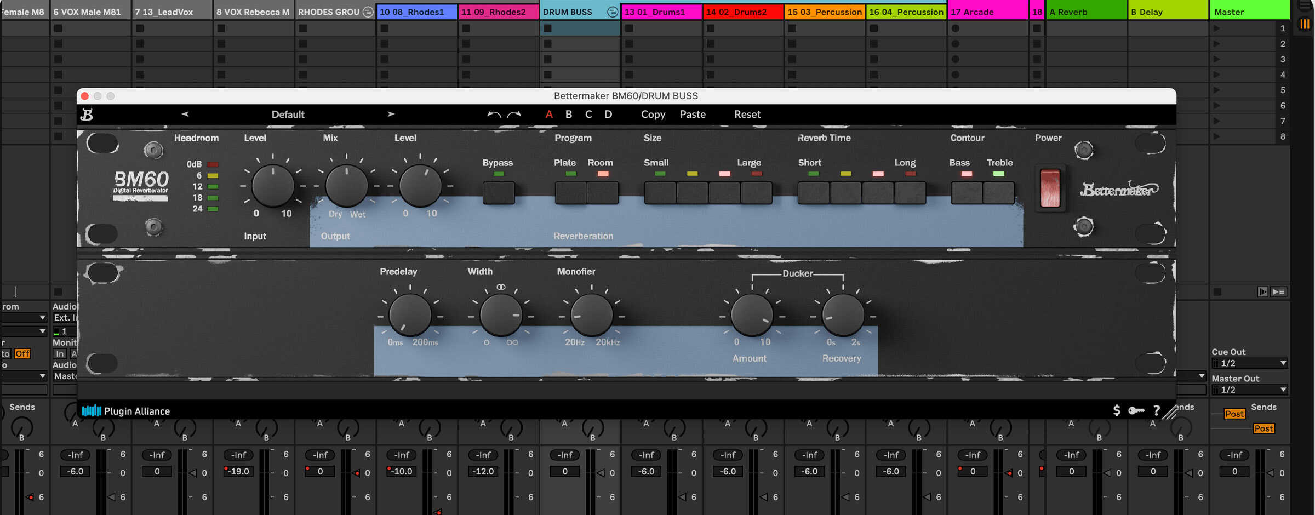This screenshot has height=515, width=1315.
Task: Launch Master scene 8
Action: pyautogui.click(x=1217, y=136)
